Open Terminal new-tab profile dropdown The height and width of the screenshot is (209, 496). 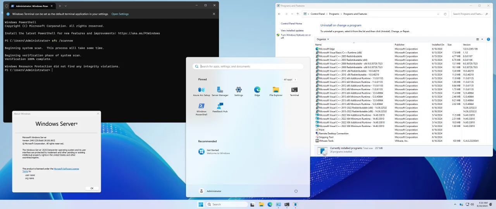65,6
